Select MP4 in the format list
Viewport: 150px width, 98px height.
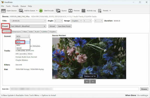click(x=23, y=39)
